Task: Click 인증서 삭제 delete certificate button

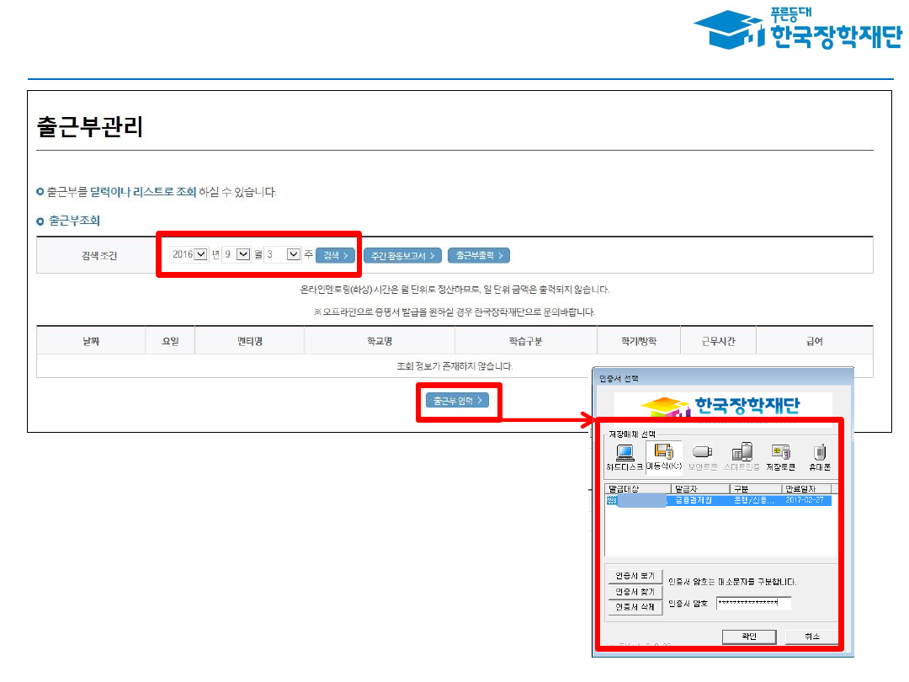Action: tap(635, 606)
